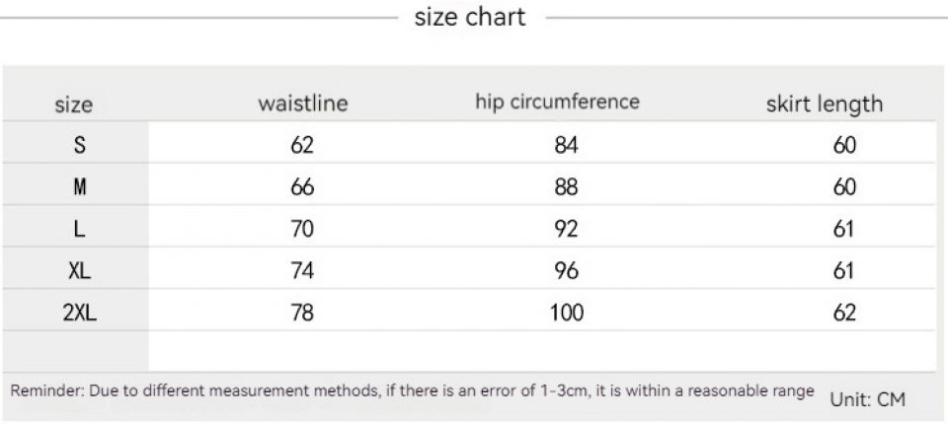Click the "waistline" column header

point(303,104)
